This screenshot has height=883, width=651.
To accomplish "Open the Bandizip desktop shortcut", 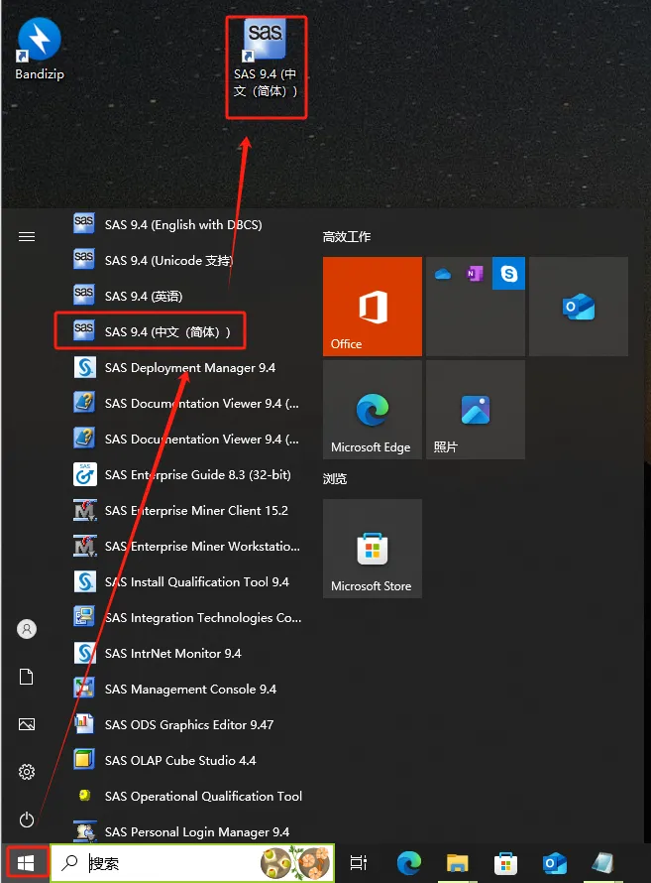I will [x=40, y=50].
